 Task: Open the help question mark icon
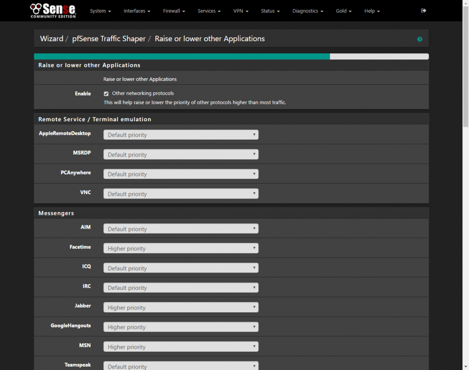[420, 39]
